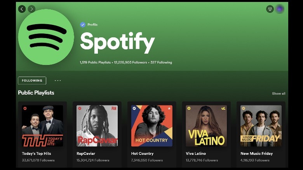The image size is (303, 170).
Task: Open the blurred user avatar menu
Action: click(x=280, y=9)
